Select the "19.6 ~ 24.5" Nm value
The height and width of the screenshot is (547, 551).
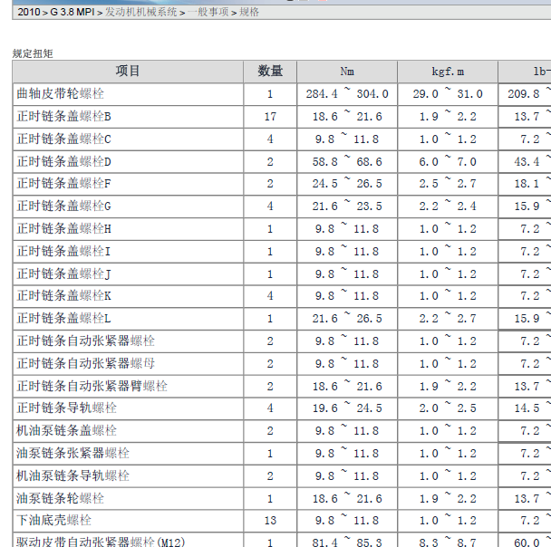pos(347,408)
